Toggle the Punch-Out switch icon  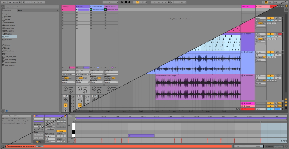(x=172, y=2)
